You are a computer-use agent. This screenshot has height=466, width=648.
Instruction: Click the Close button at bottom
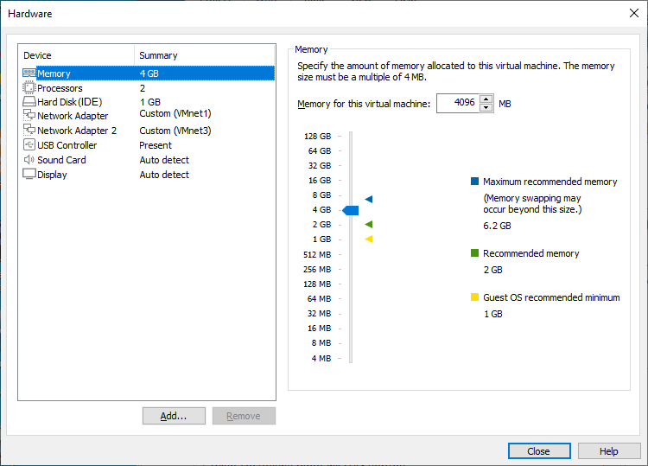(539, 451)
